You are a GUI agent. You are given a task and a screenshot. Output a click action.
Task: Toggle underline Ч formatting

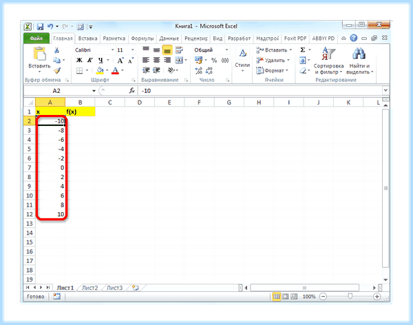[100, 60]
